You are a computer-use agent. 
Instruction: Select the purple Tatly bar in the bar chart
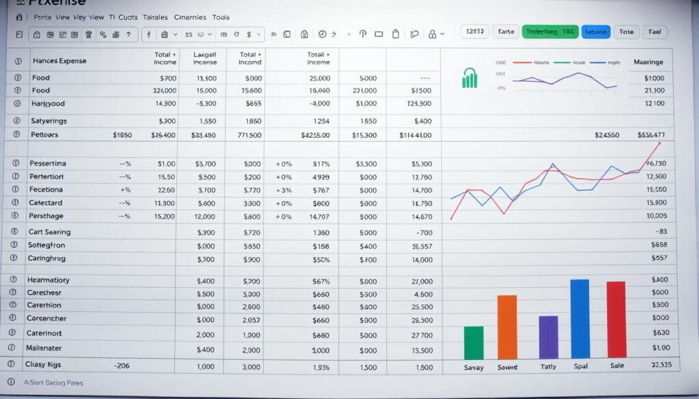pos(548,338)
